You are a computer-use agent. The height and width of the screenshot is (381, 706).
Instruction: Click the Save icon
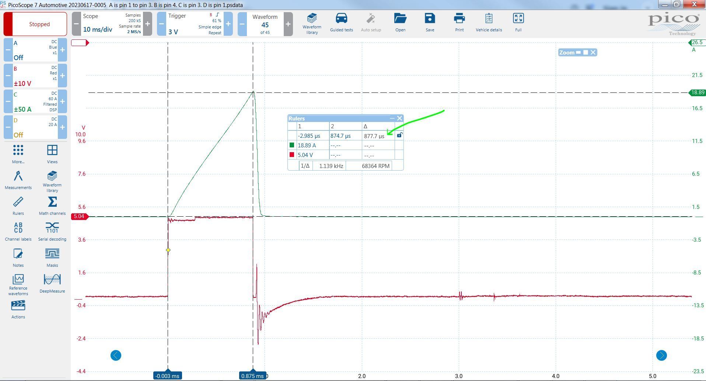(430, 23)
